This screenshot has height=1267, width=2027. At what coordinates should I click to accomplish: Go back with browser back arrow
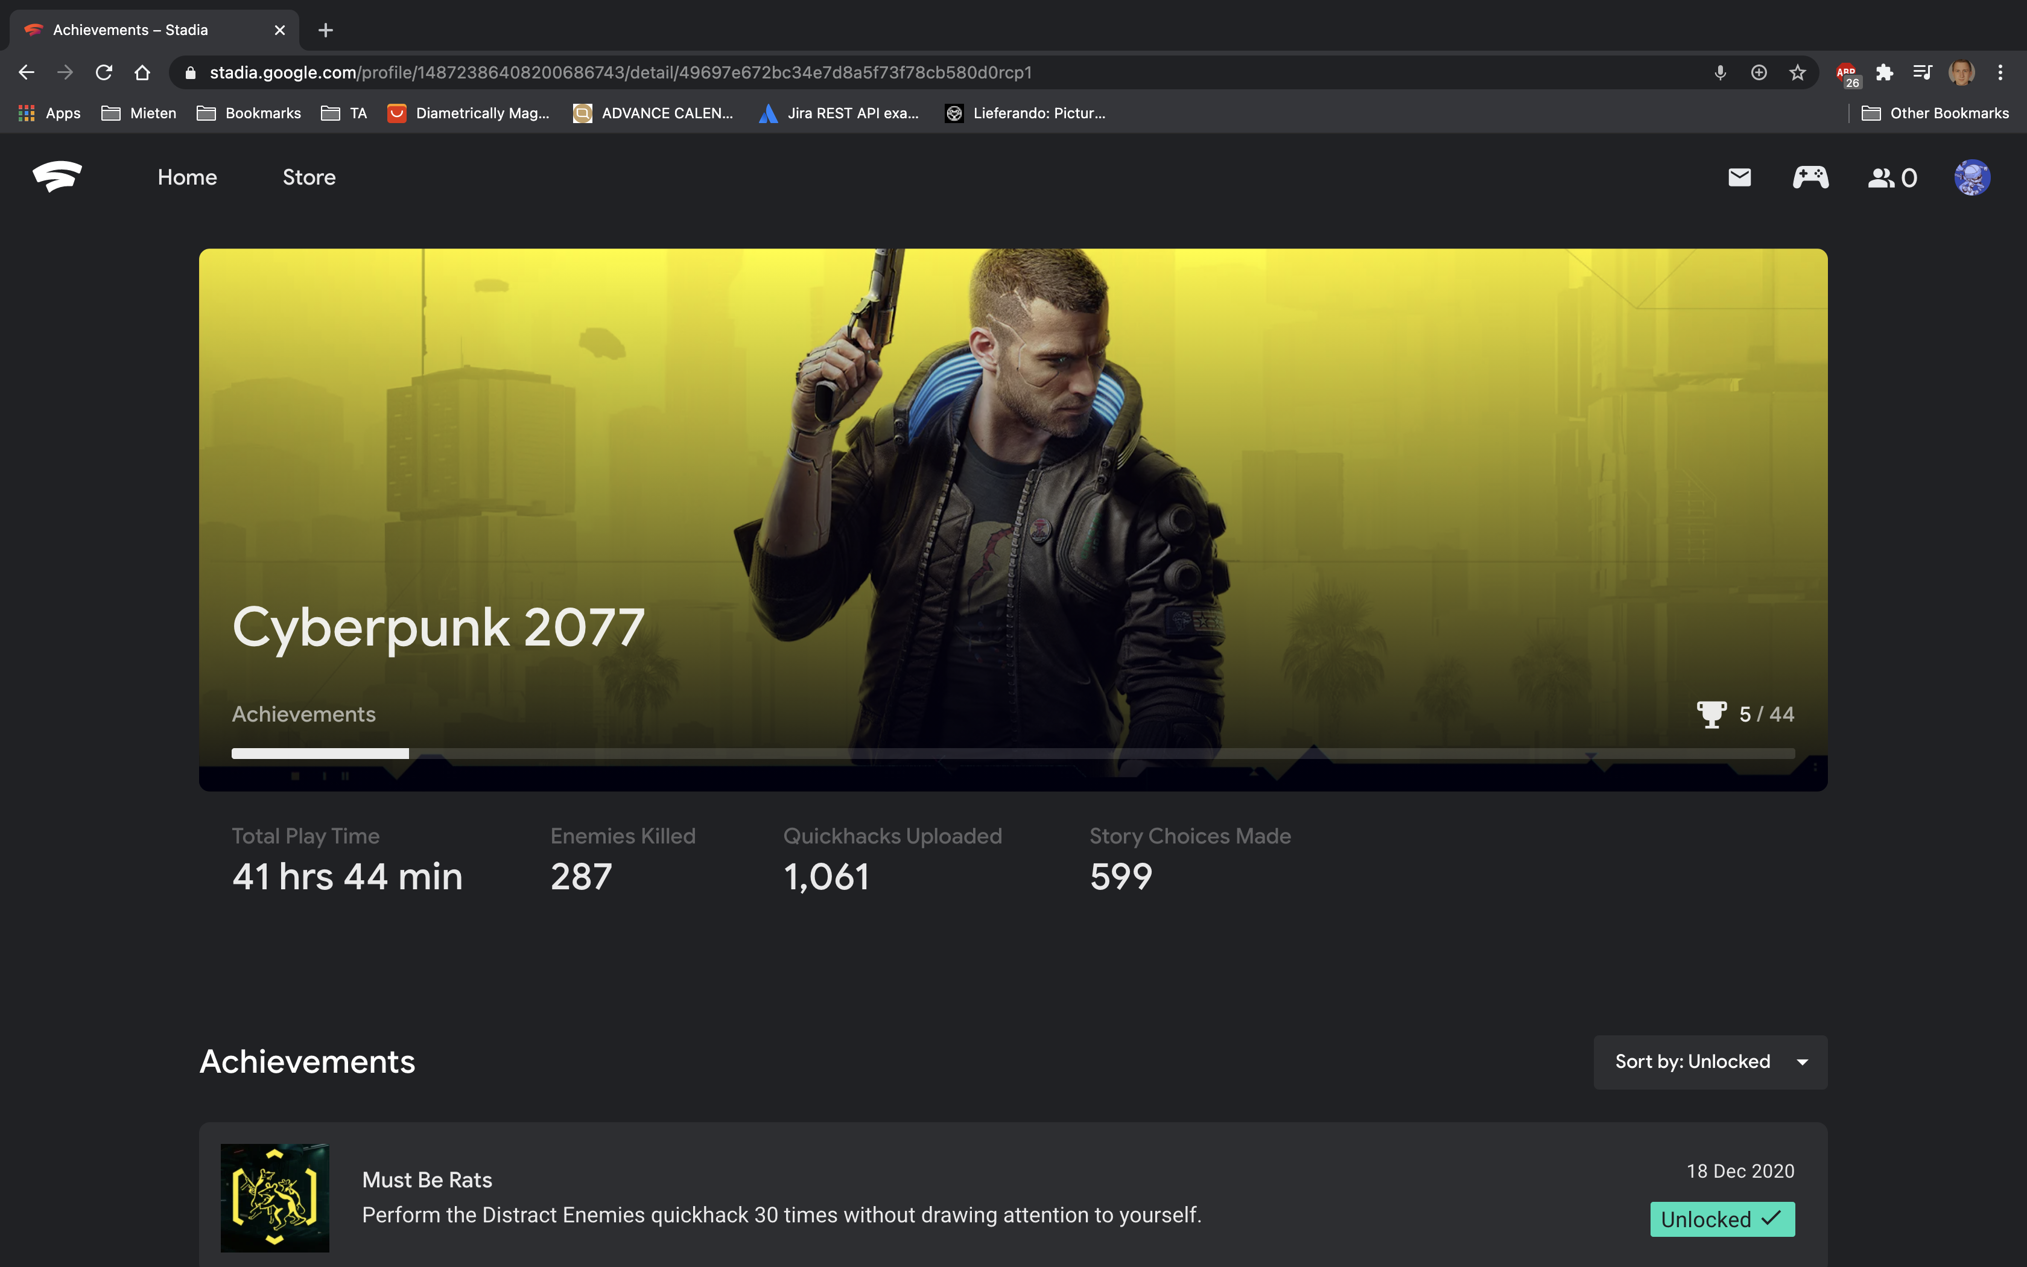(26, 73)
